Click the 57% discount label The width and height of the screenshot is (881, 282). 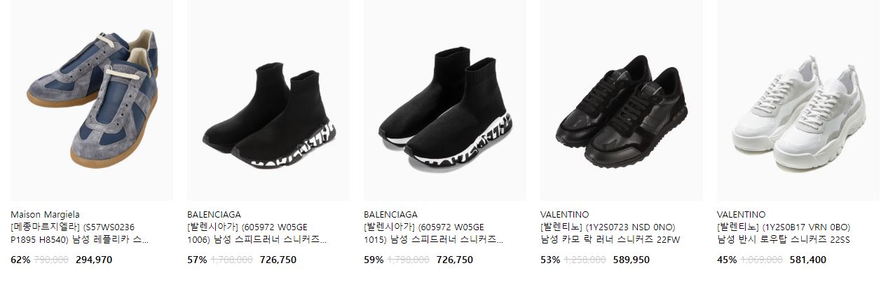click(197, 260)
